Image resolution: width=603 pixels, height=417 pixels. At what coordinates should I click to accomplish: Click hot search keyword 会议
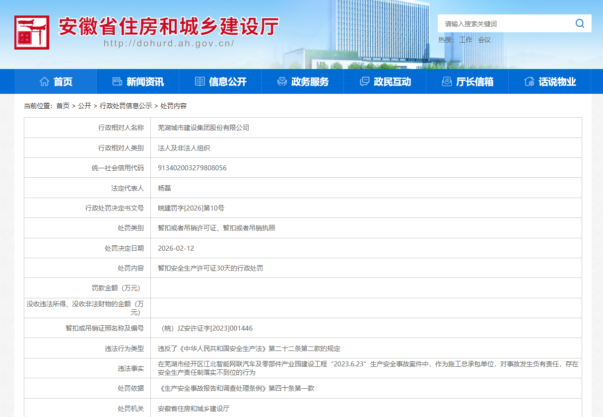(x=484, y=40)
